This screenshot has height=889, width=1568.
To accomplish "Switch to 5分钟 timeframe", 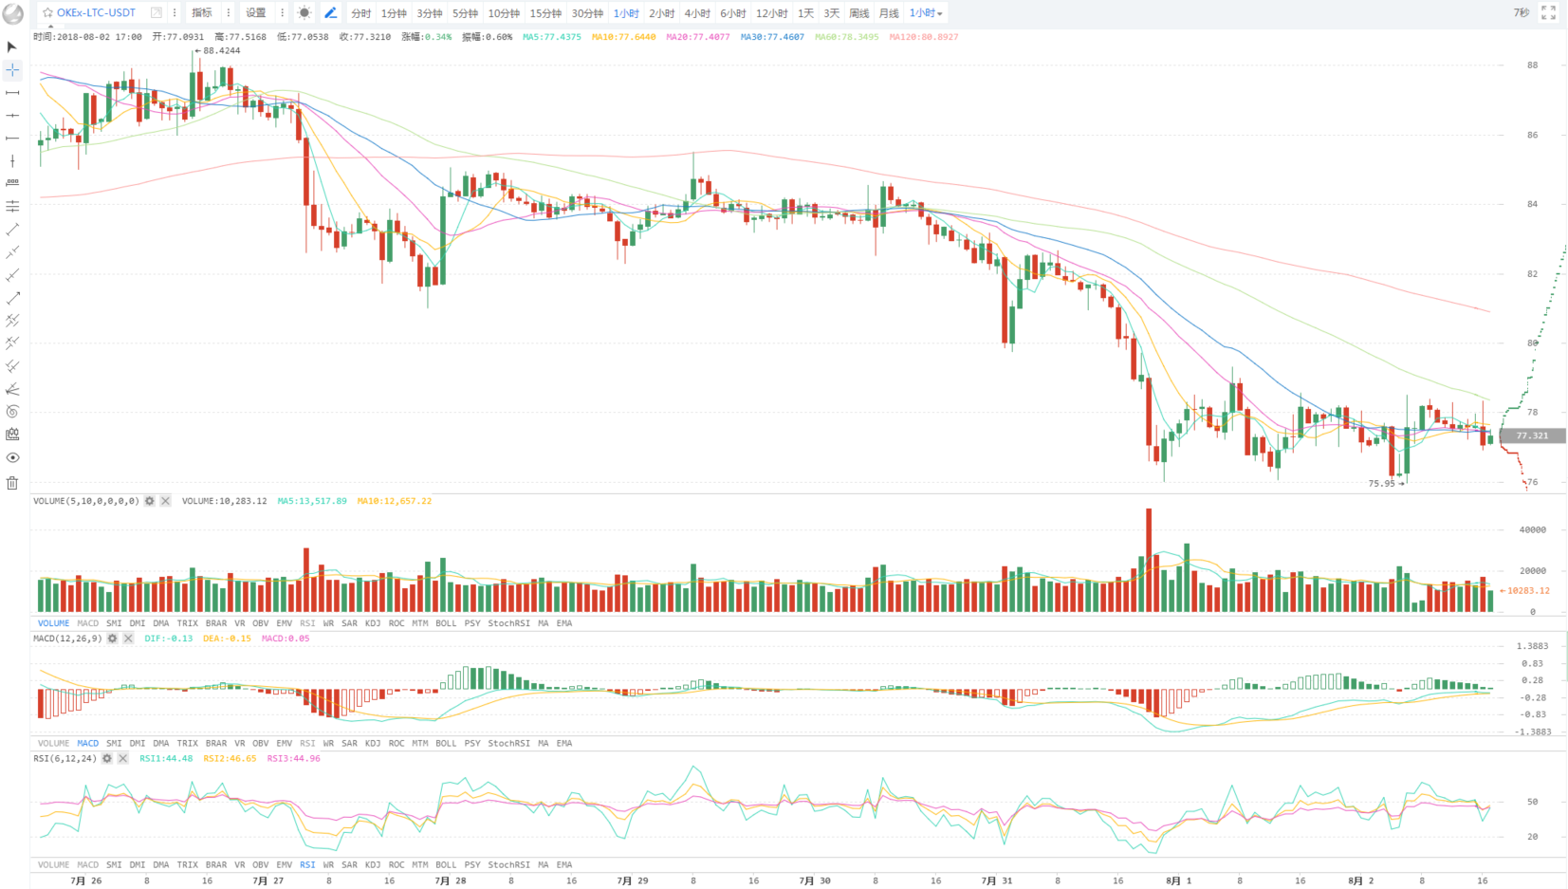I will (465, 13).
